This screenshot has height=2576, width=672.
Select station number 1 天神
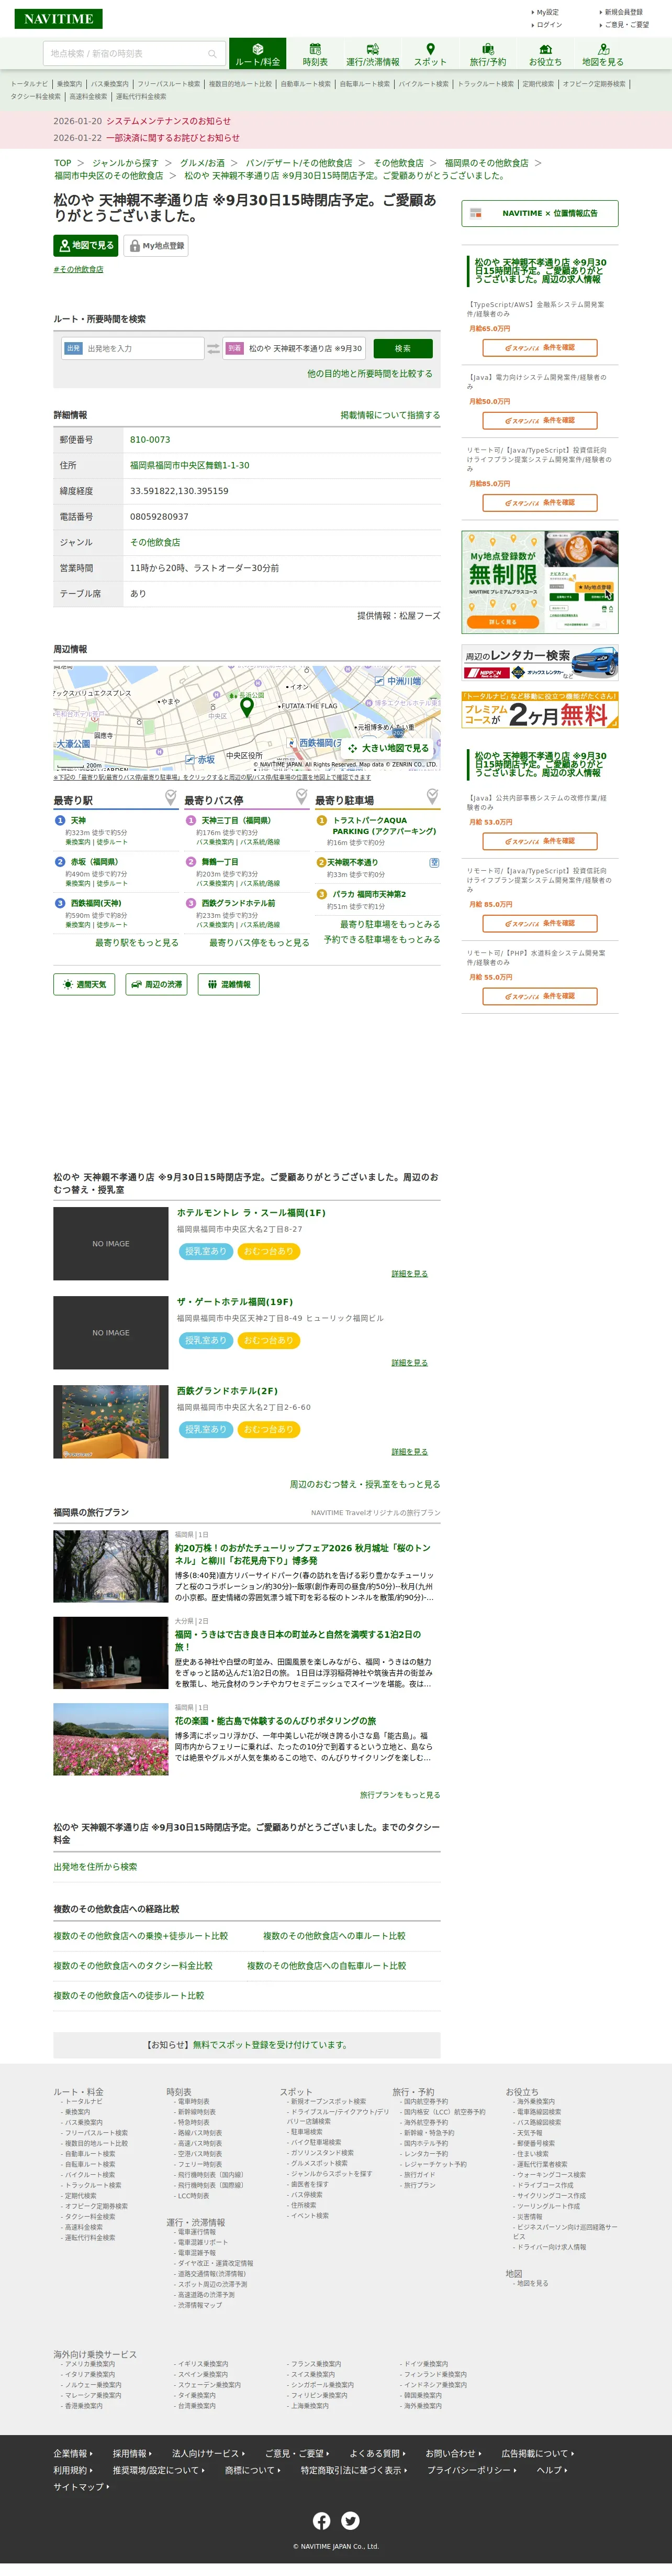click(78, 820)
